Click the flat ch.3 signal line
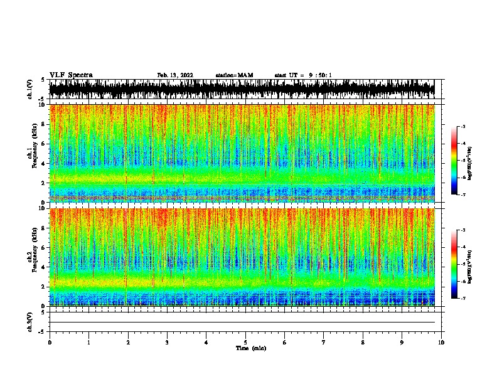Screen dimensions: 497x384 coord(242,323)
